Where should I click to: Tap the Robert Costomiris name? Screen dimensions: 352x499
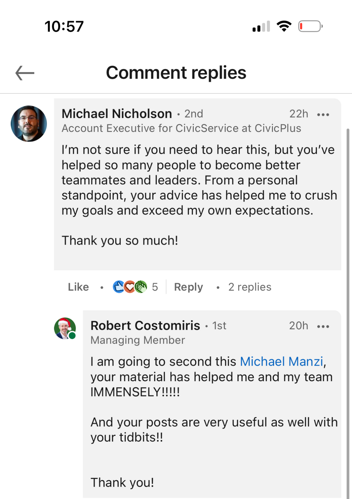pyautogui.click(x=145, y=325)
